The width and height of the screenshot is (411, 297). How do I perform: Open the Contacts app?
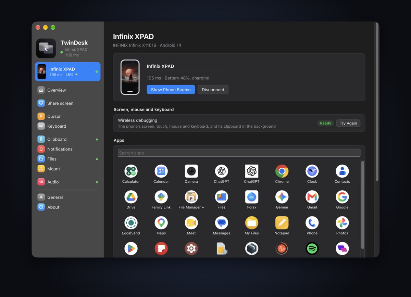point(342,171)
